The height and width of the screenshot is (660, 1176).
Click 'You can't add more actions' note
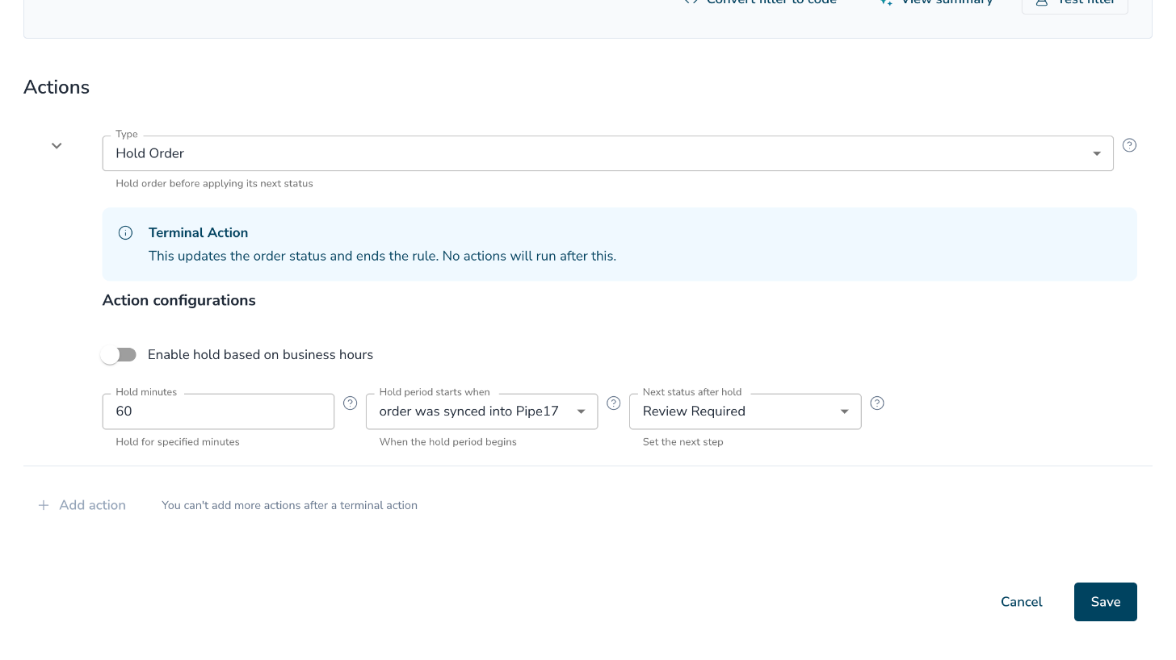coord(289,505)
